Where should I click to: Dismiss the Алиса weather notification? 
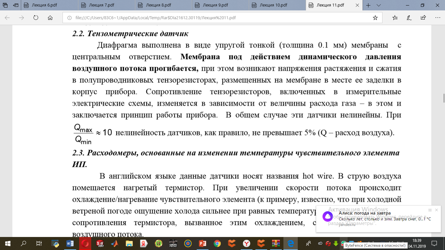coord(437,210)
